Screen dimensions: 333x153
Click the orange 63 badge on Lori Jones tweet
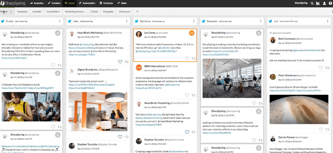(191, 33)
